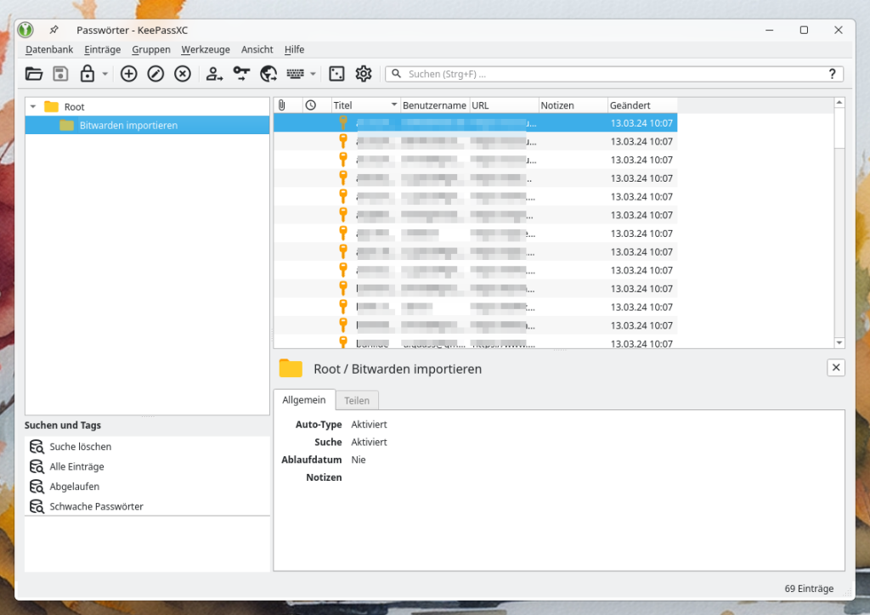
Task: Click the search magnifier icon
Action: pyautogui.click(x=396, y=74)
